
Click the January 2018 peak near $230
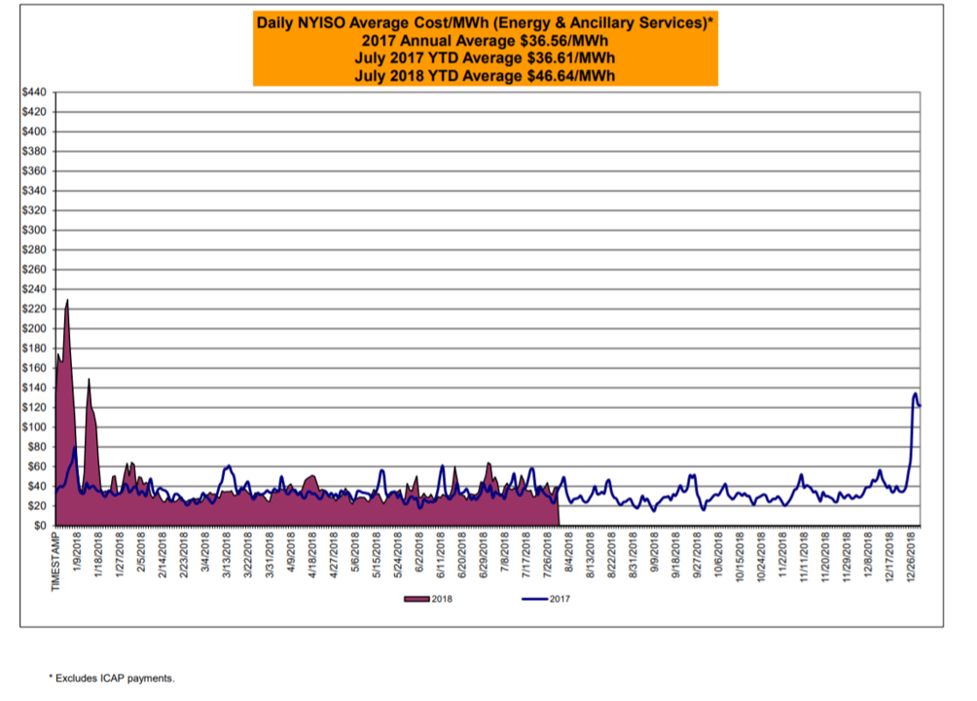(x=67, y=301)
